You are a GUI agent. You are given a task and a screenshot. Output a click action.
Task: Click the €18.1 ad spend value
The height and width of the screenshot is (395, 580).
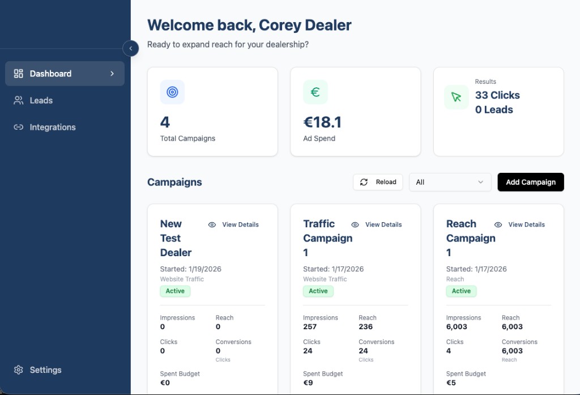point(322,122)
